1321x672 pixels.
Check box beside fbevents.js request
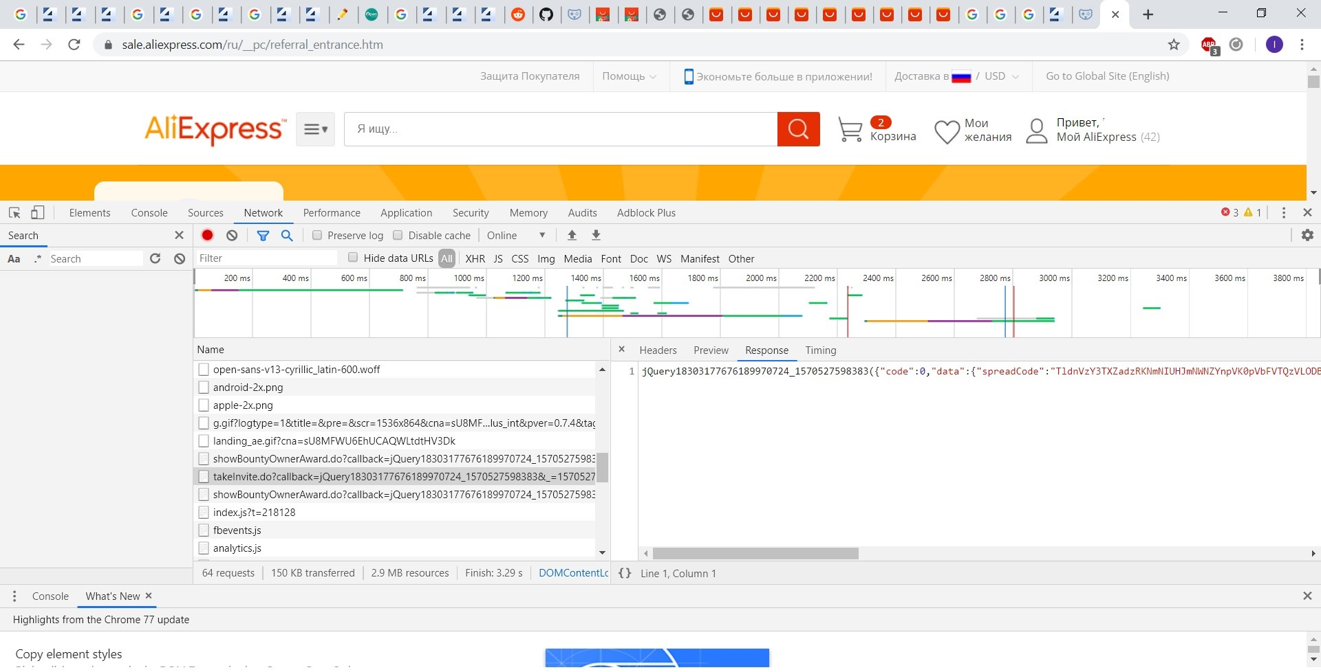click(x=204, y=530)
